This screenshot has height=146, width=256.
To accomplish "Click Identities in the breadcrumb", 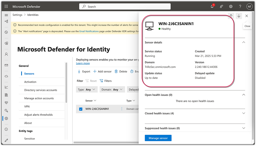I will coord(33,15).
